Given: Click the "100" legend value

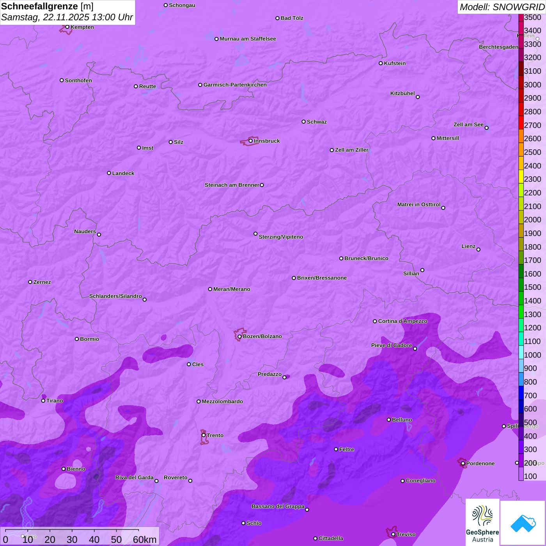Looking at the screenshot, I should coord(530,476).
